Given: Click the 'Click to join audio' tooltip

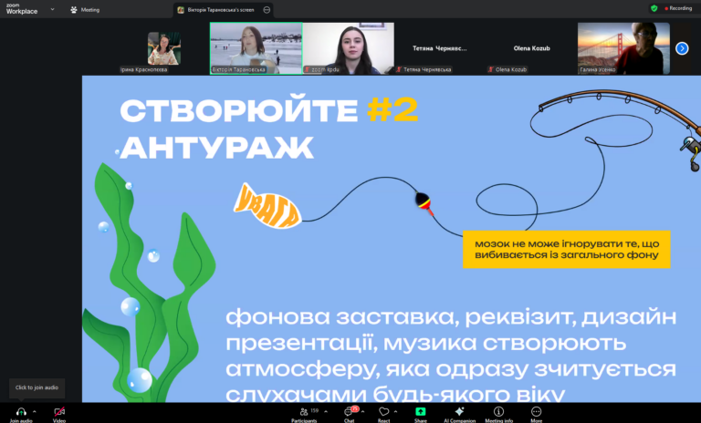Looking at the screenshot, I should tap(37, 387).
